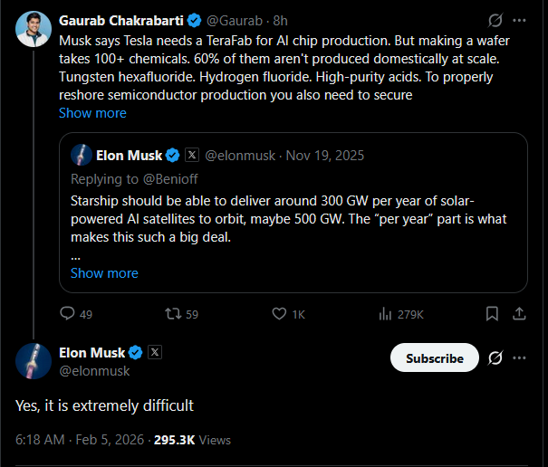Open more options on Gaurab's post
This screenshot has width=548, height=467.
519,20
